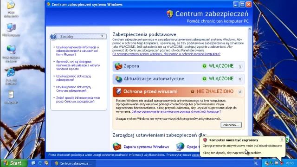The image size is (297, 167).
Task: Click the NIE ZNALEZIONO status text
Action: (215, 91)
